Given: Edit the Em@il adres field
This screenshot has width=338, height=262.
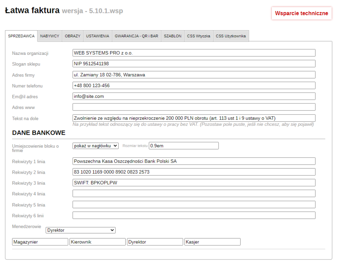Looking at the screenshot, I should point(194,96).
